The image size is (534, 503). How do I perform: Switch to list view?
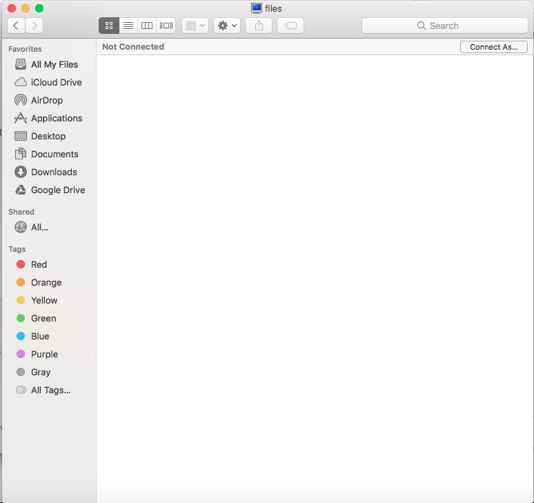[128, 26]
